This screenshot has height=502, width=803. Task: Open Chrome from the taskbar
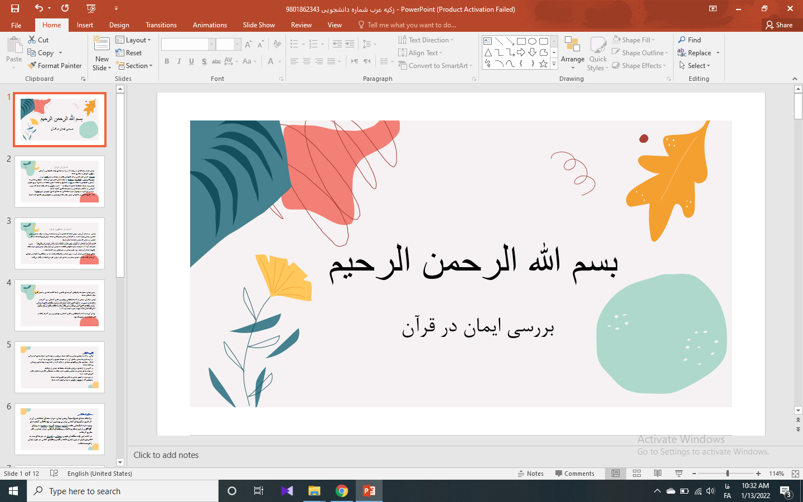click(x=342, y=491)
